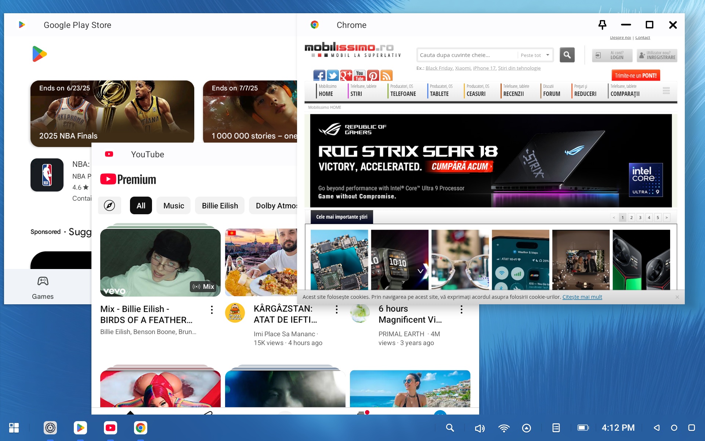Open the app launcher grid in taskbar
This screenshot has width=705, height=441.
pyautogui.click(x=14, y=428)
